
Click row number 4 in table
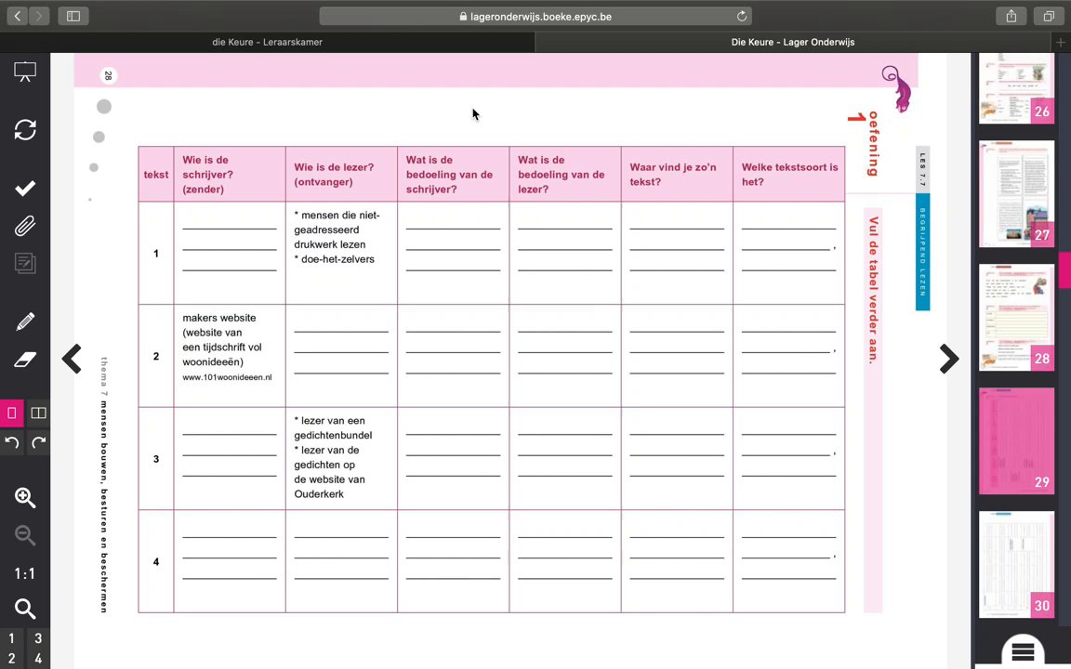coord(156,562)
